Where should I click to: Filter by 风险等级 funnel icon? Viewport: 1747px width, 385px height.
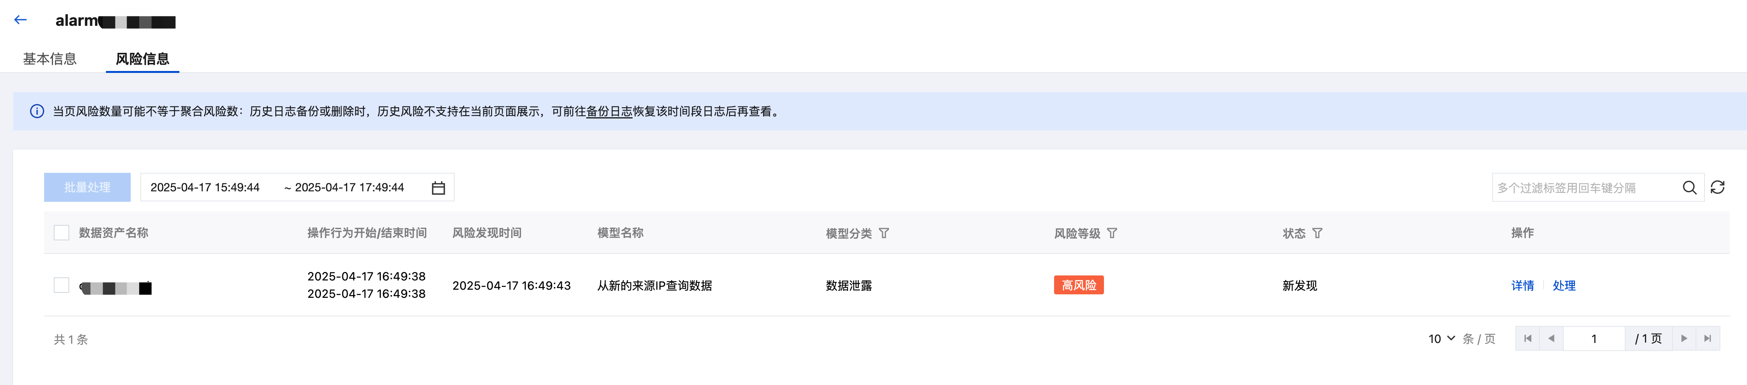click(x=1112, y=233)
